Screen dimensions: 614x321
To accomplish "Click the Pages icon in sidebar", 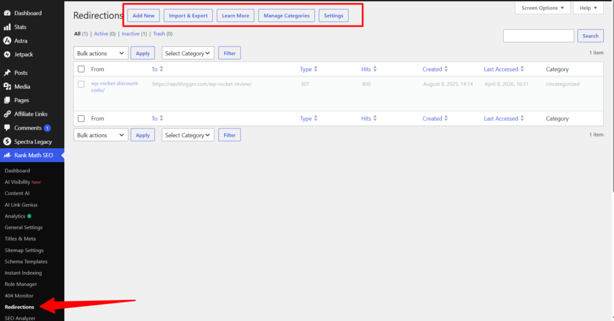I will pyautogui.click(x=7, y=100).
